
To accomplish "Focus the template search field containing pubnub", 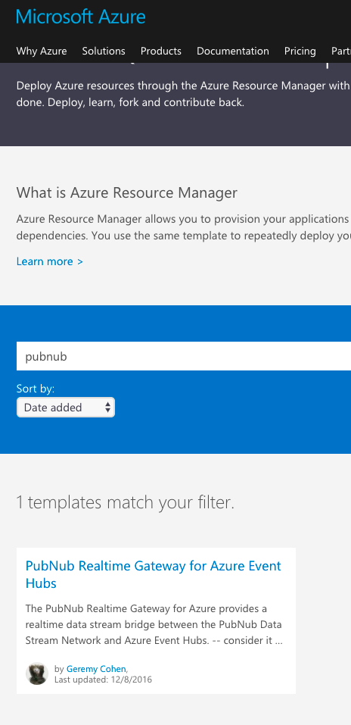I will point(184,357).
